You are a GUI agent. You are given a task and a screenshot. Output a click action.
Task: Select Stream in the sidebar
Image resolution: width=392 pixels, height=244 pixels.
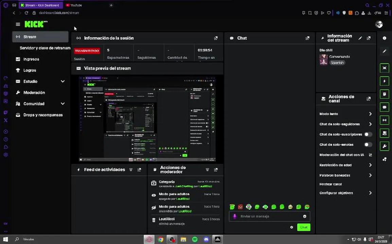coord(40,37)
